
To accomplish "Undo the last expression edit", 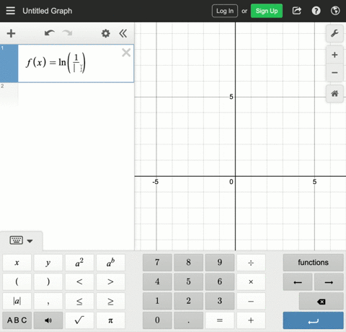I will point(50,33).
